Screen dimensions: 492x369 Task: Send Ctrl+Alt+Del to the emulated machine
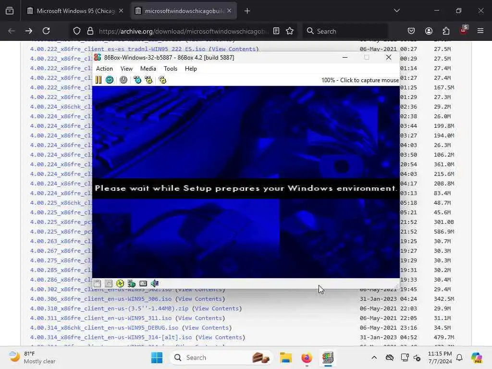(x=137, y=80)
